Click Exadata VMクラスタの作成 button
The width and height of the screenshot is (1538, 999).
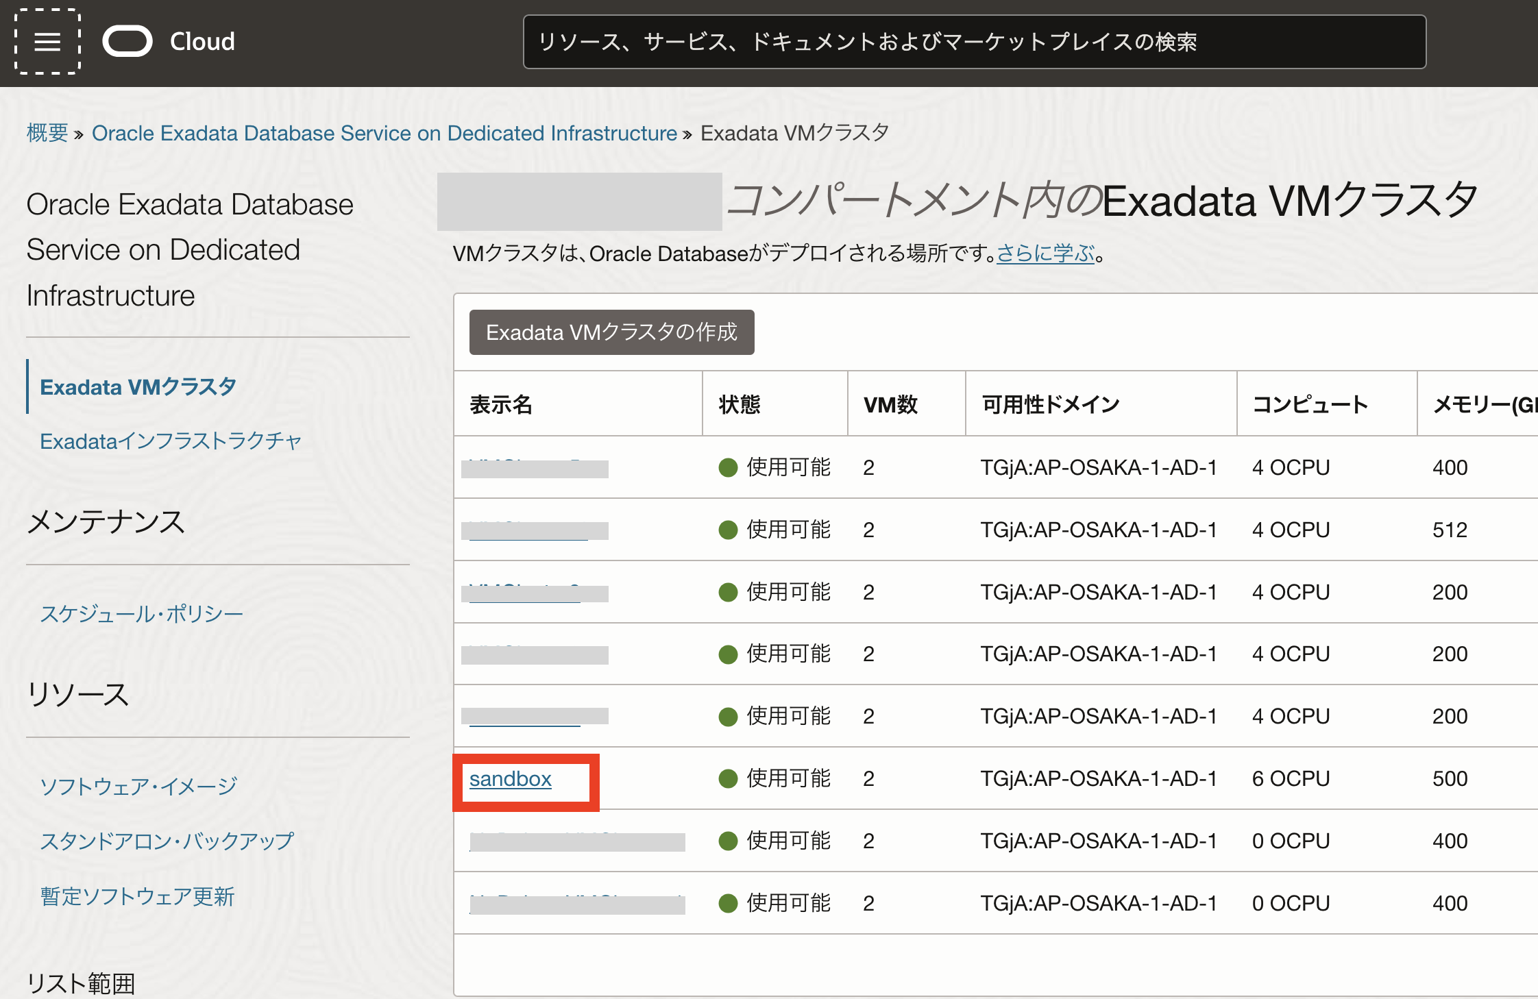click(611, 332)
